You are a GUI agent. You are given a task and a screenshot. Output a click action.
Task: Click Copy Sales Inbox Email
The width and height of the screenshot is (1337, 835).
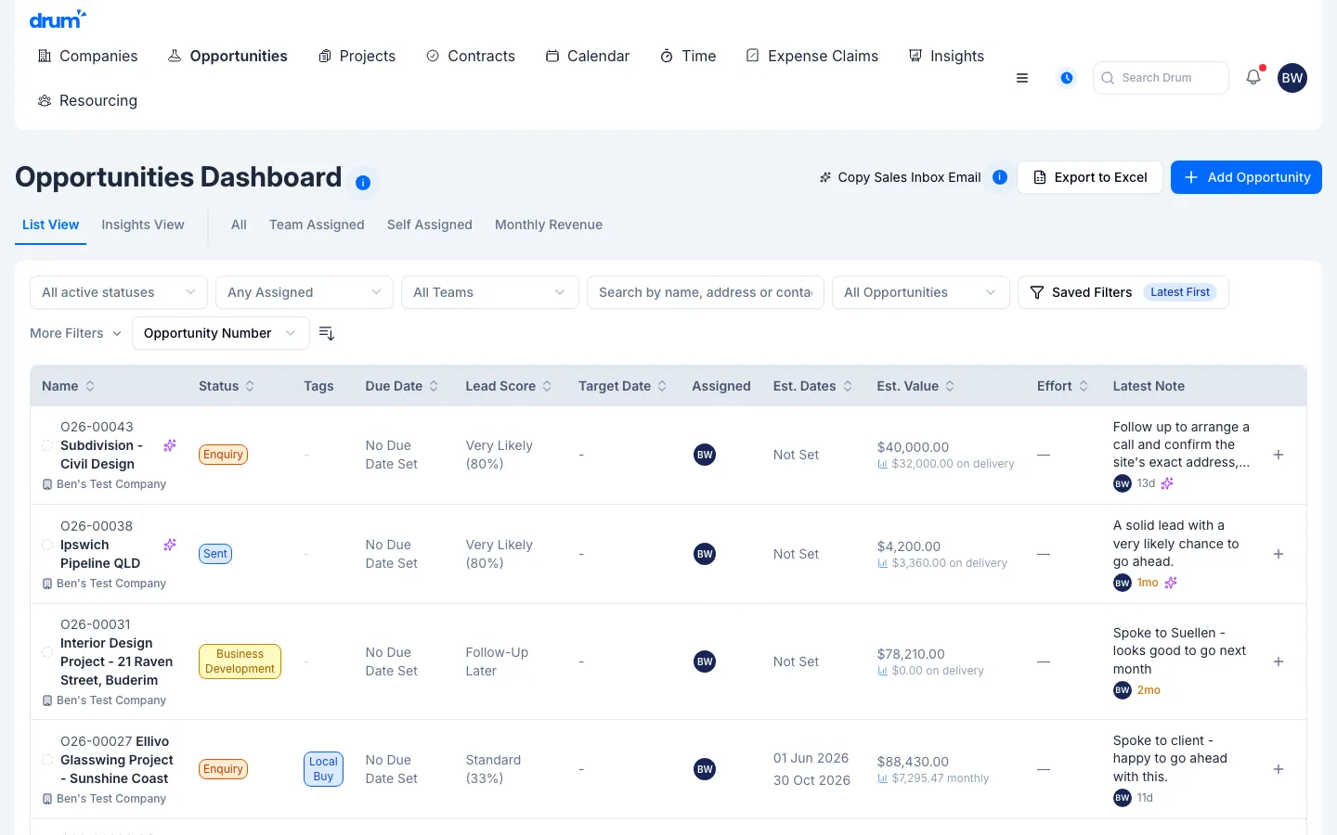(900, 177)
